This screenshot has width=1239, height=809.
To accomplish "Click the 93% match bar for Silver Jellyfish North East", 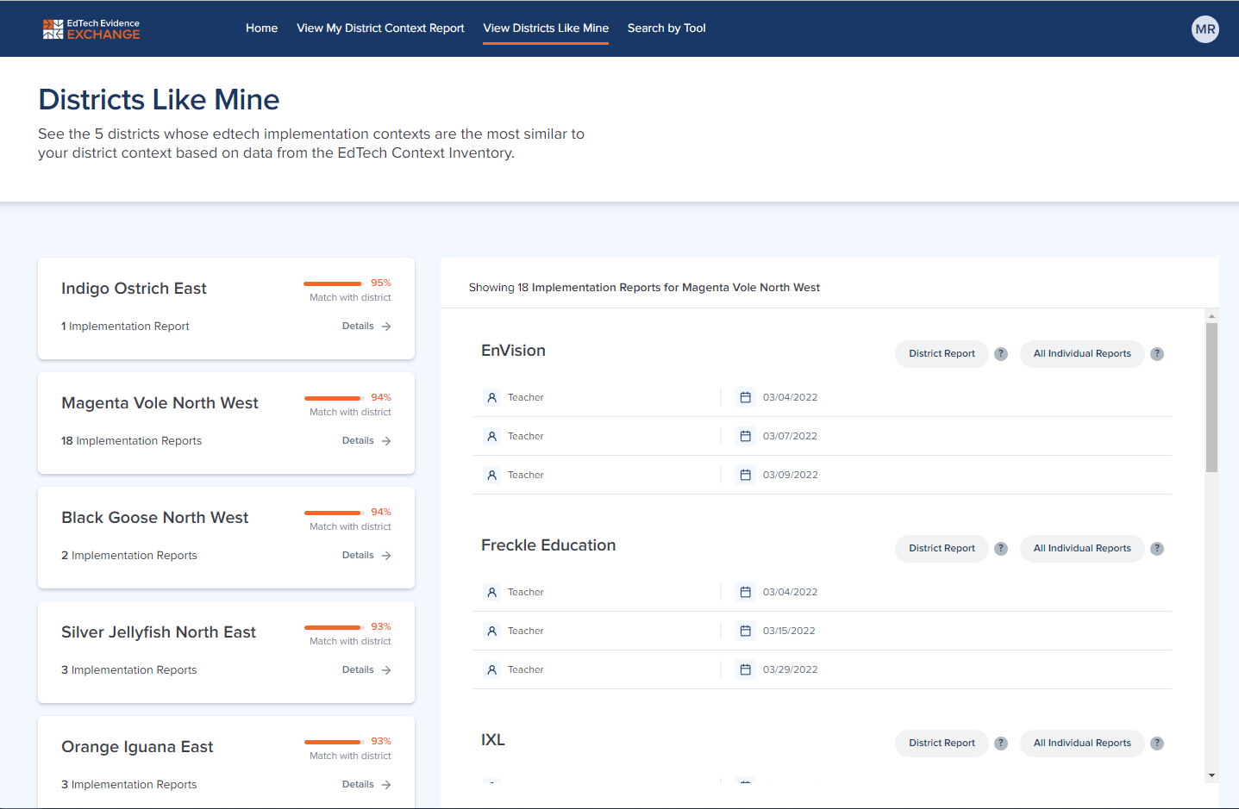I will (334, 627).
